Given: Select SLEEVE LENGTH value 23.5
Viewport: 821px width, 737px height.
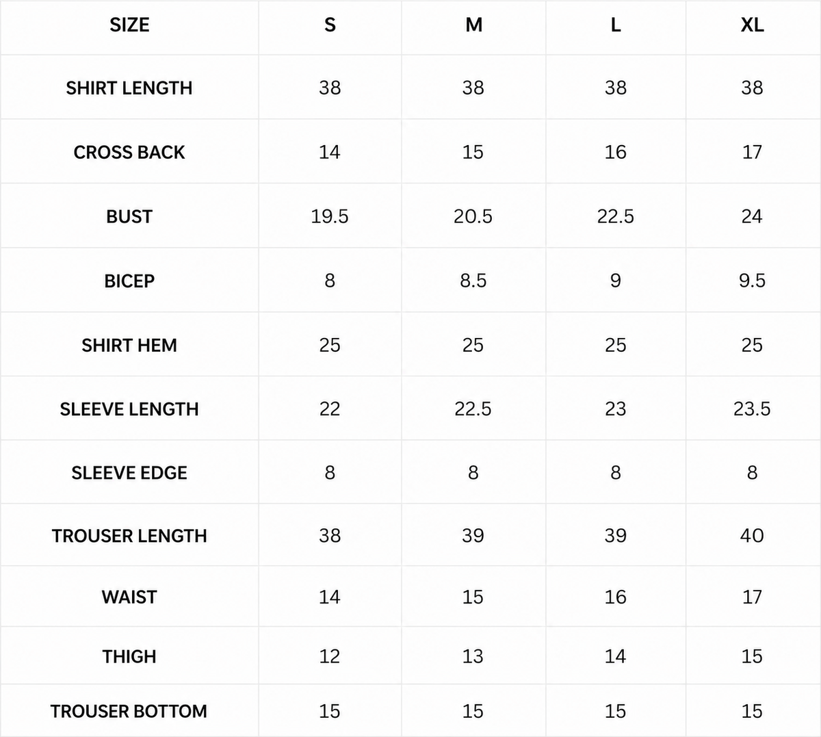Looking at the screenshot, I should click(x=752, y=409).
